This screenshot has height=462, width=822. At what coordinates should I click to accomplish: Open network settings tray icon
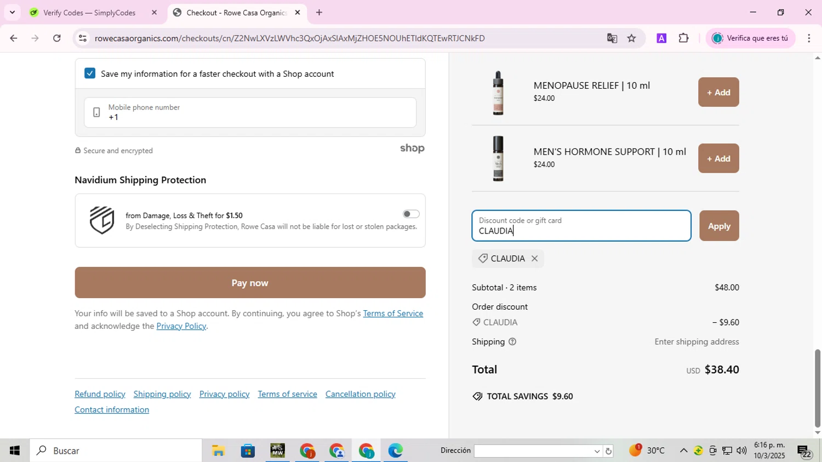727,450
